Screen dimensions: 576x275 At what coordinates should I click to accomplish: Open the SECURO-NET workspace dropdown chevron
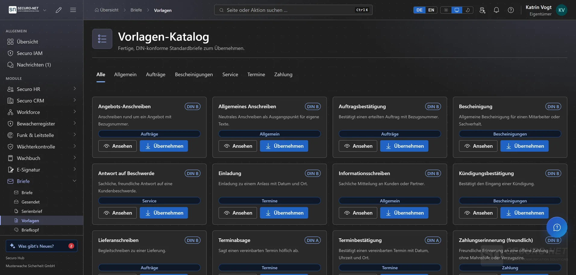tap(45, 10)
